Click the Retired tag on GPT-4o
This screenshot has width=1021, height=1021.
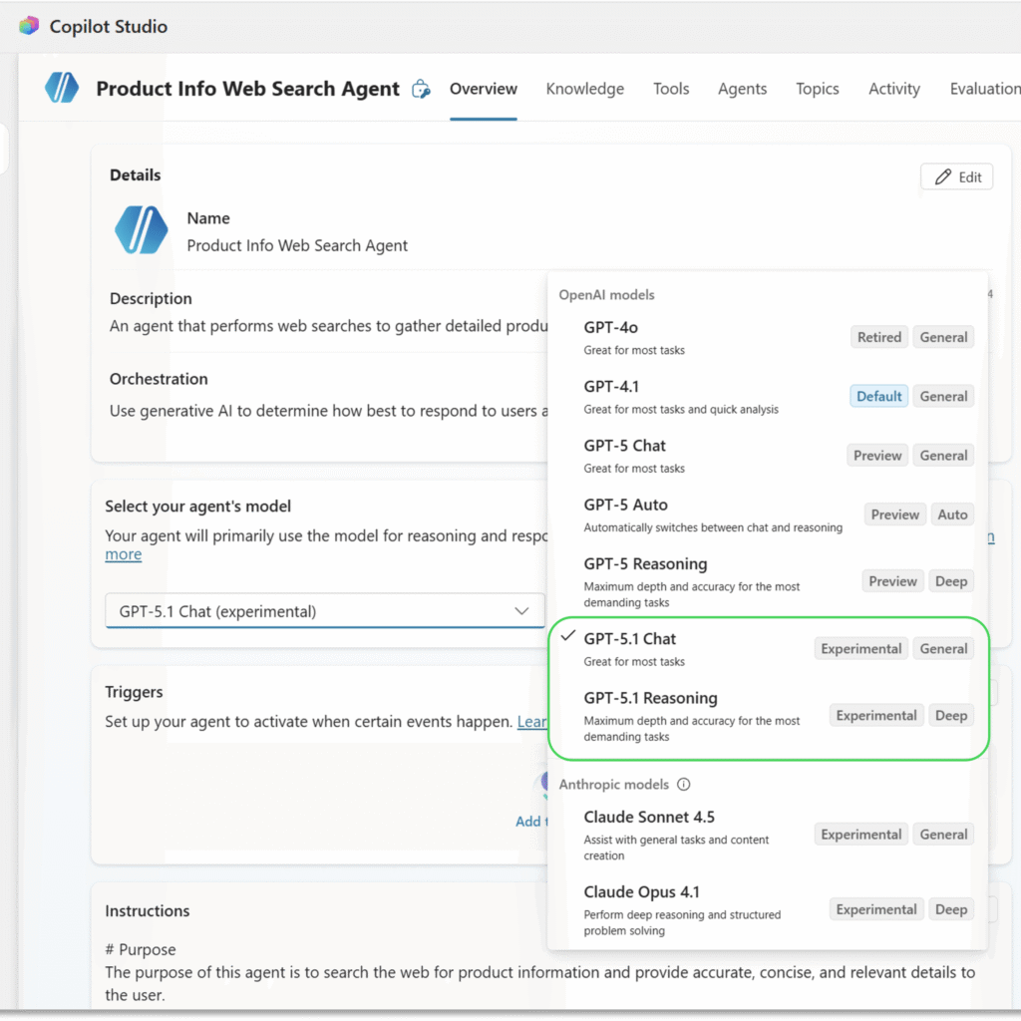(879, 337)
